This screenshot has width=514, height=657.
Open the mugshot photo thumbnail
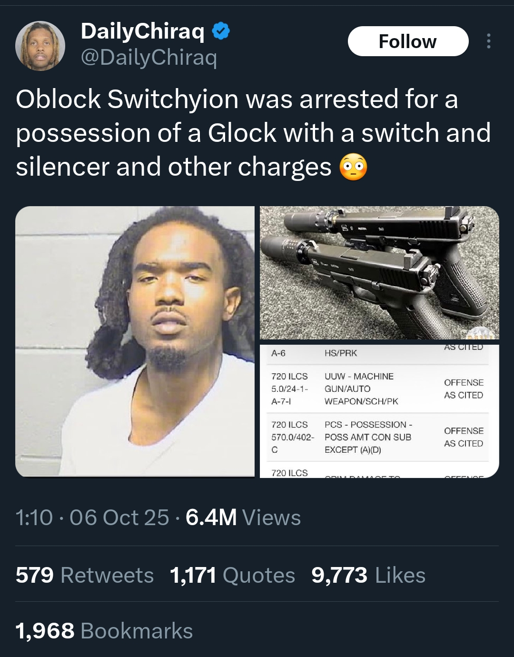(135, 341)
